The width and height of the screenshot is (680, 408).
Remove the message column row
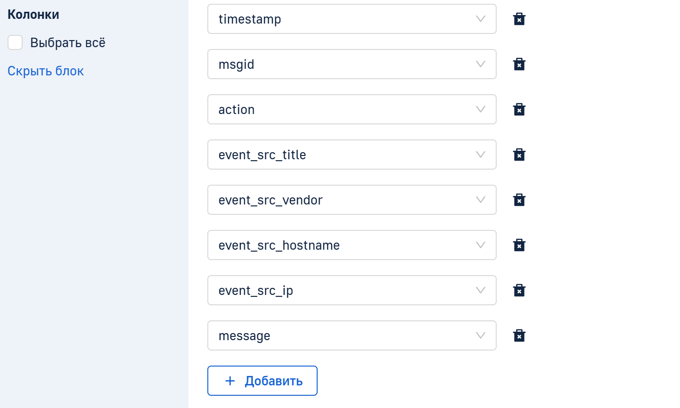519,335
